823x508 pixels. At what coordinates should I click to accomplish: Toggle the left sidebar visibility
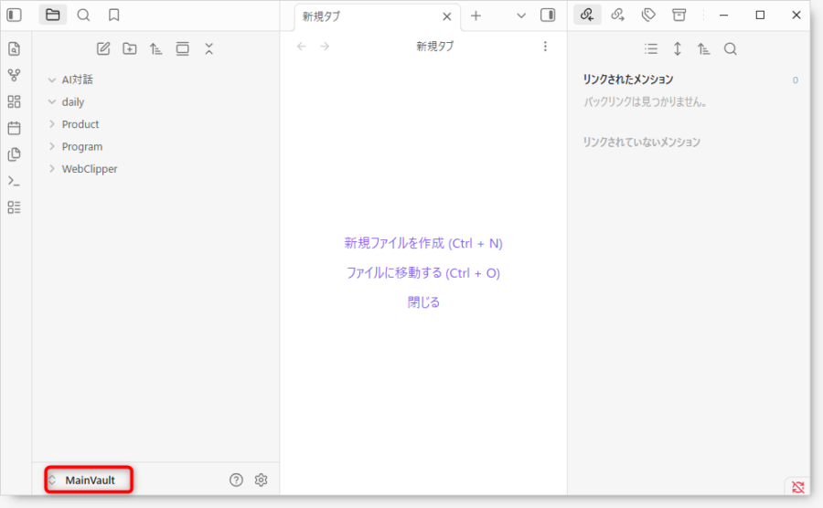[x=14, y=15]
